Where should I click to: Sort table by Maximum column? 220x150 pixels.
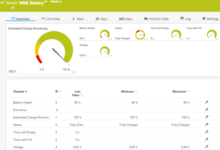(x=188, y=91)
